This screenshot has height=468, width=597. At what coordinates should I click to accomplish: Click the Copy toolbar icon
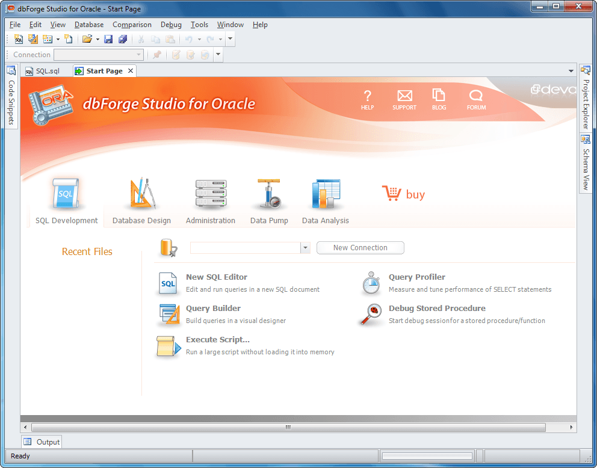[x=155, y=39]
